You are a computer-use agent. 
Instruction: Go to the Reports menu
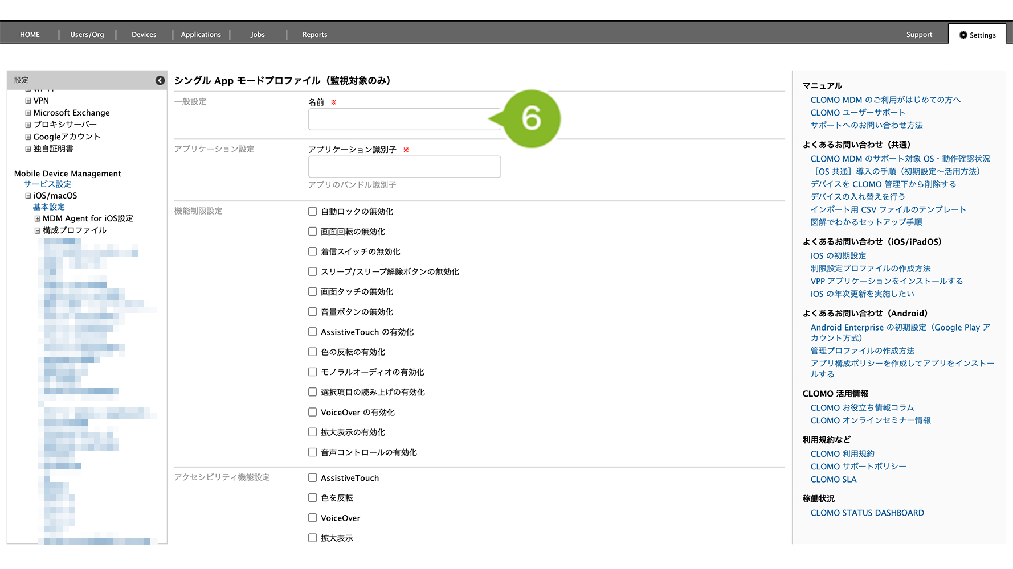pyautogui.click(x=314, y=35)
